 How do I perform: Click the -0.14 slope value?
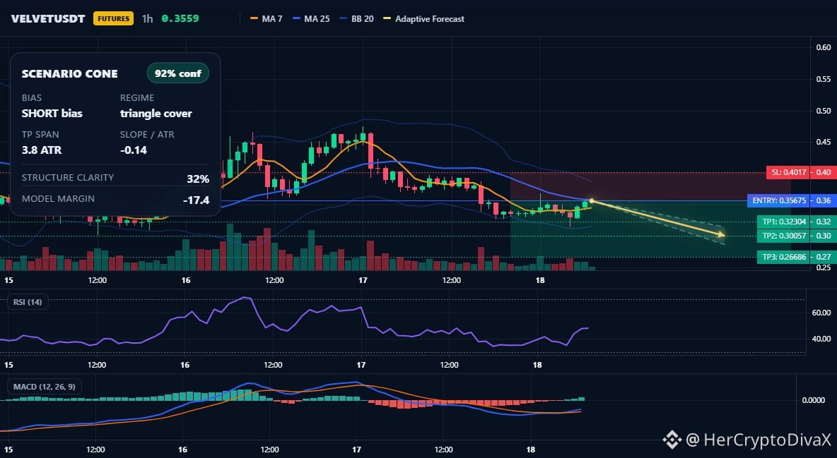(134, 150)
